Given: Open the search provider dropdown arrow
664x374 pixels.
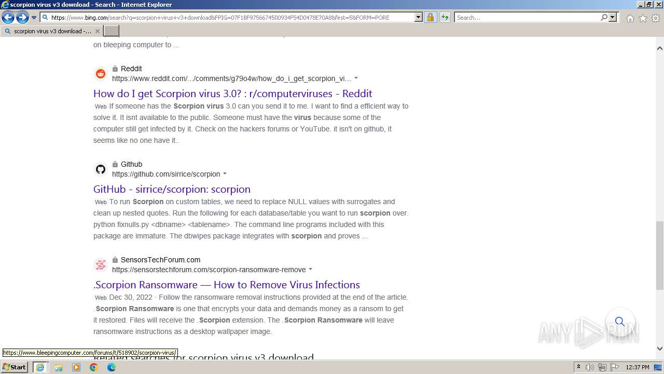Looking at the screenshot, I should 613,17.
